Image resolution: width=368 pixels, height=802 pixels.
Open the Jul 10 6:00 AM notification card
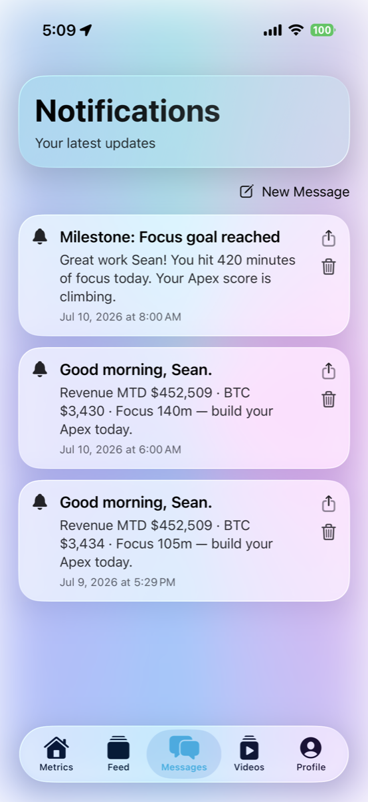184,408
